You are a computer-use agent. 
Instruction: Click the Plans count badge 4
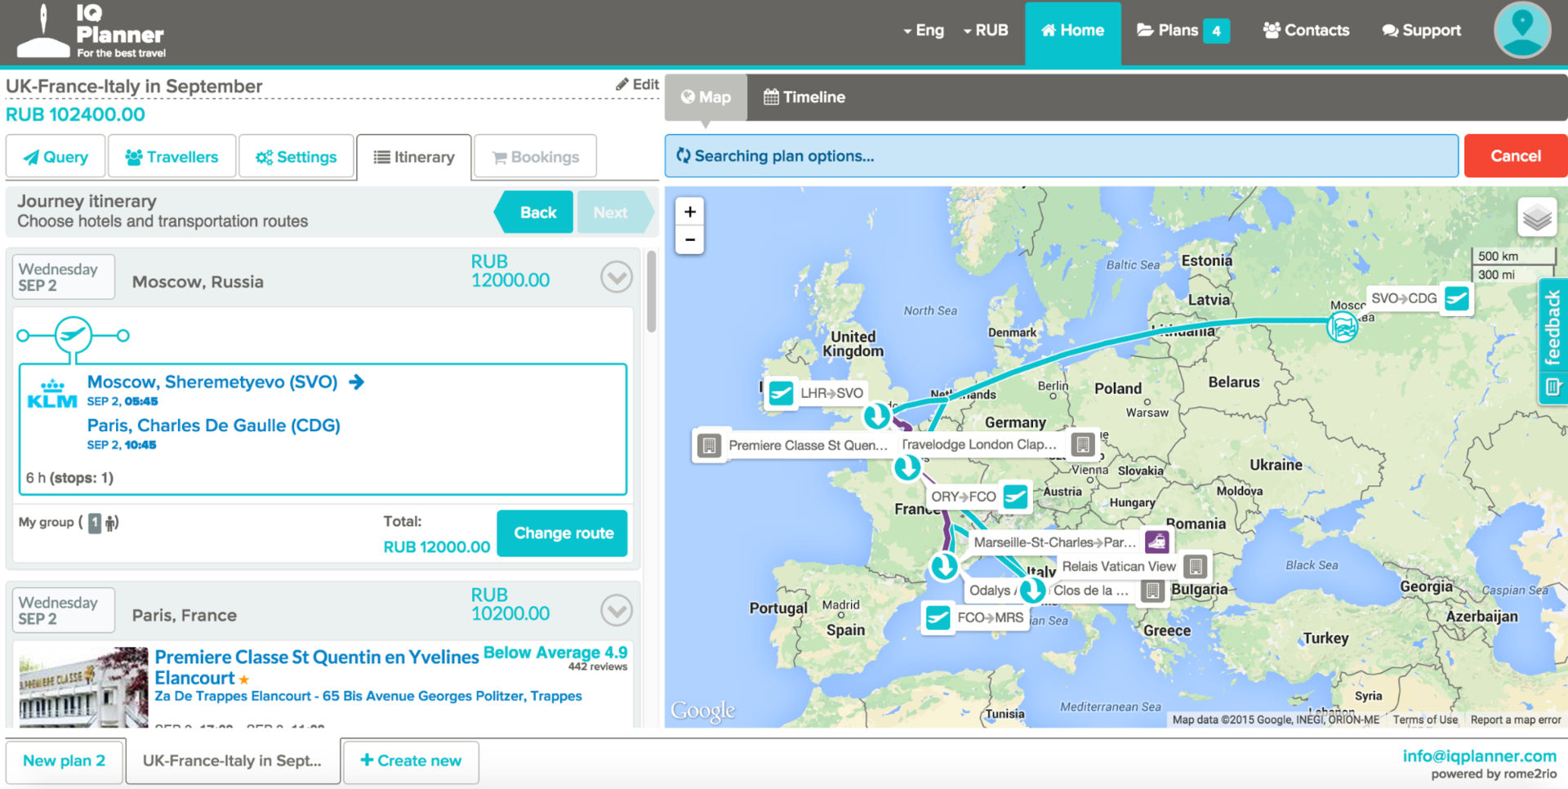pos(1216,31)
